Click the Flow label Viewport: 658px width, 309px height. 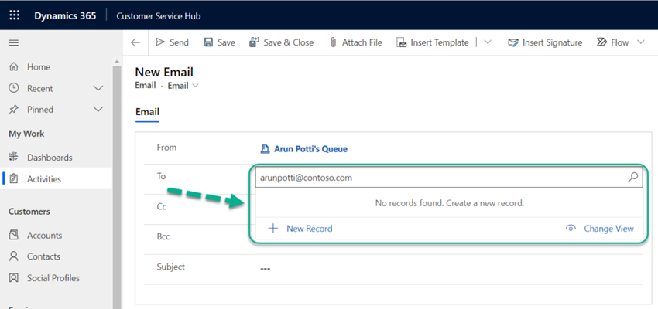620,42
